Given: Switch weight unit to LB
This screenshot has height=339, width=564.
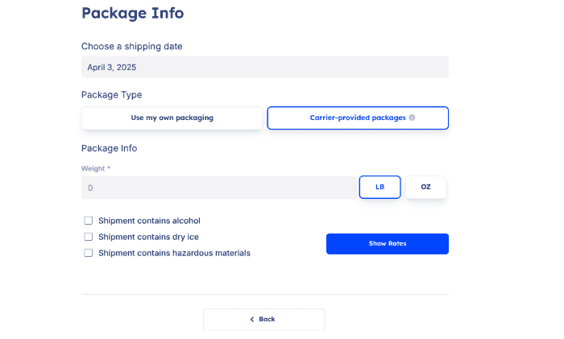Looking at the screenshot, I should click(379, 187).
